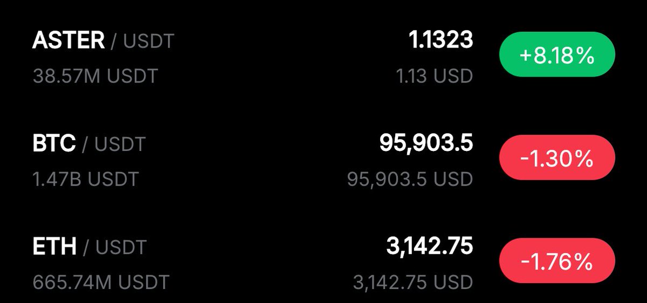
Task: Click the 1.47B USDT volume text
Action: click(x=86, y=178)
